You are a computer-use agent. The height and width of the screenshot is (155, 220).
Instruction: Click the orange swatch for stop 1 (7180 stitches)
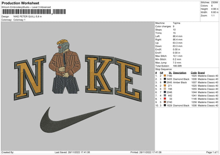[x=165, y=76]
